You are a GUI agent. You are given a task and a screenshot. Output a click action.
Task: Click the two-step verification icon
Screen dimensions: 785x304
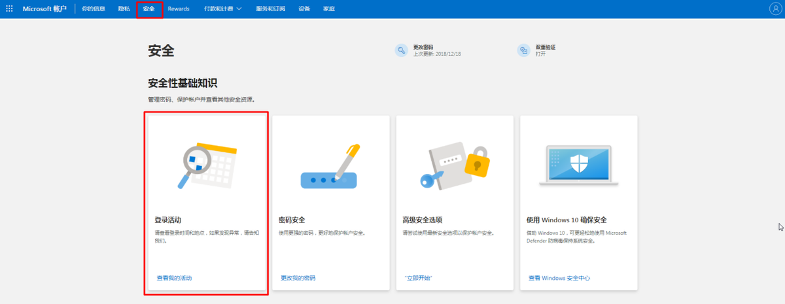(523, 50)
